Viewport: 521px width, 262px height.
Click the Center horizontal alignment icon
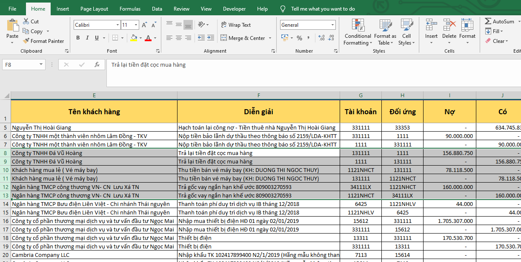[x=178, y=38]
